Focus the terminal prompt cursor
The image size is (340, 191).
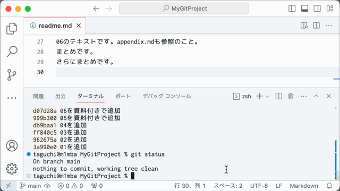pyautogui.click(x=133, y=176)
